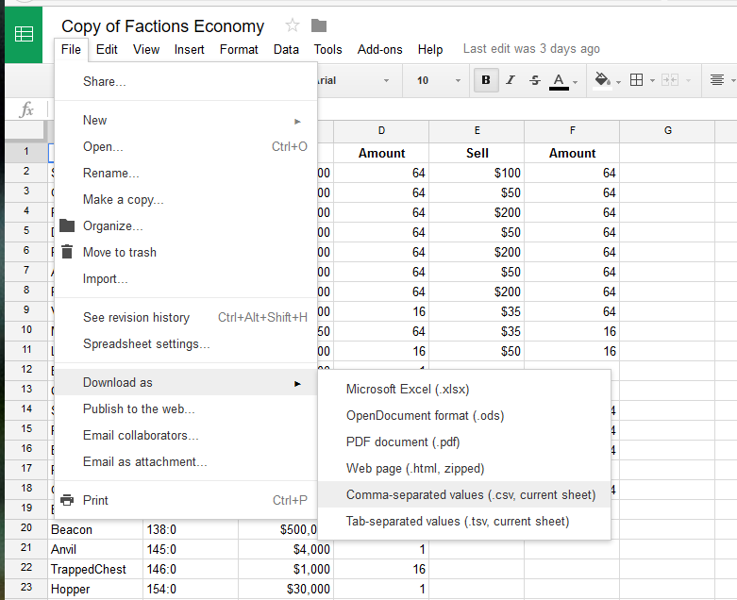737x600 pixels.
Task: Open the Data menu
Action: (286, 49)
